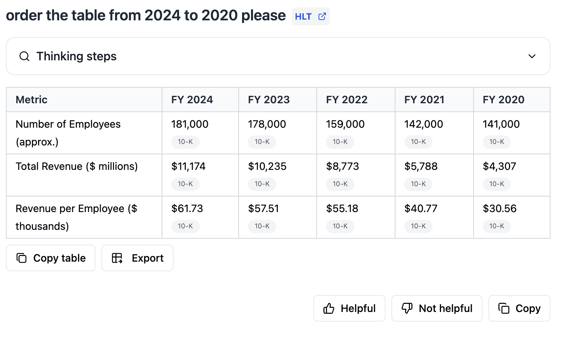Viewport: 569px width, 339px height.
Task: Click the Copy table button
Action: [51, 258]
